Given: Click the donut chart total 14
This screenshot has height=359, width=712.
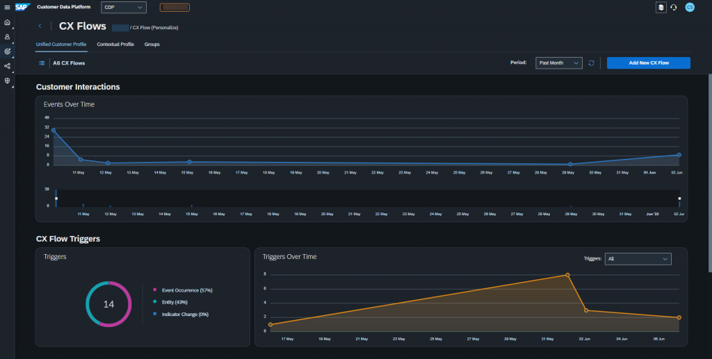Looking at the screenshot, I should 108,304.
